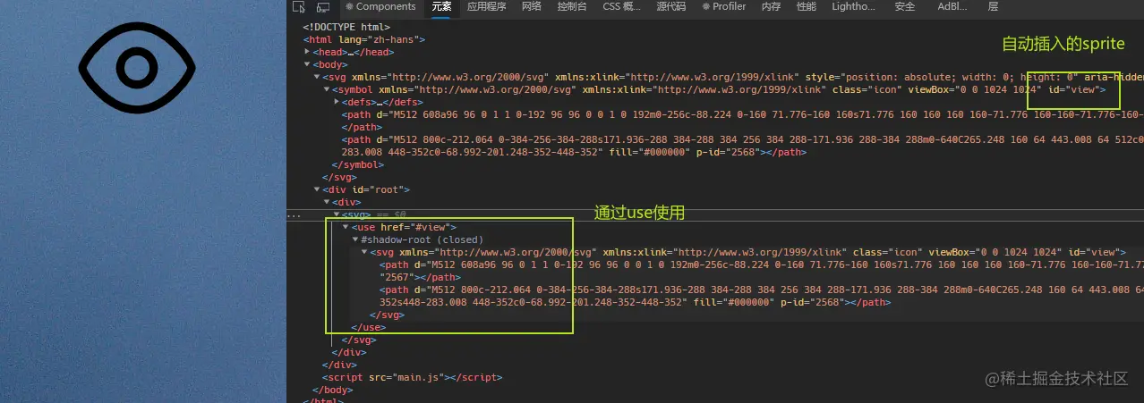
Task: Open the main.js script source link
Action: click(419, 377)
